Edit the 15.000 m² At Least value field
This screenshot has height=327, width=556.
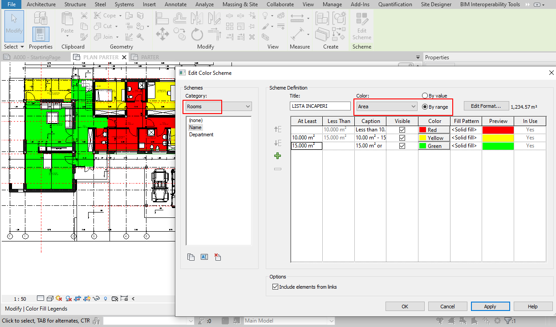306,146
